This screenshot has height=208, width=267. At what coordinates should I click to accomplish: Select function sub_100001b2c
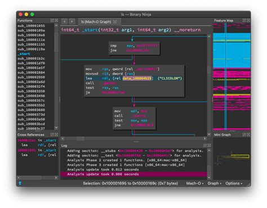tap(31, 58)
